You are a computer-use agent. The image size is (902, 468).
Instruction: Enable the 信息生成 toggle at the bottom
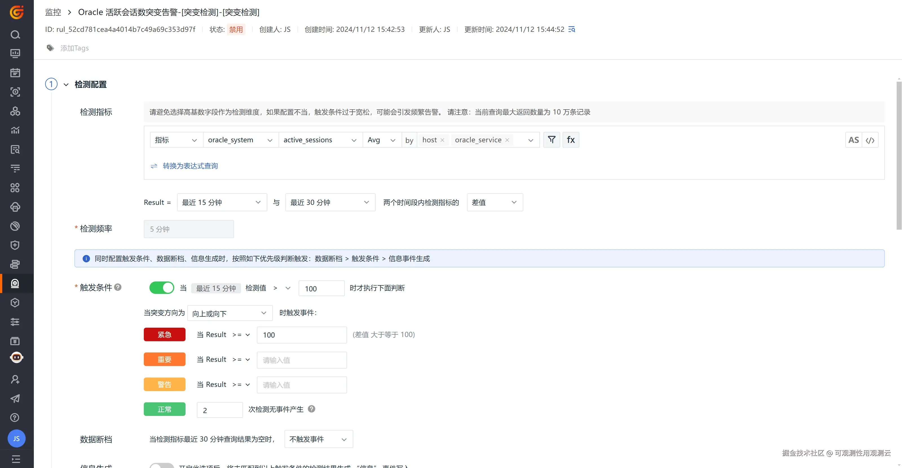[x=161, y=465]
